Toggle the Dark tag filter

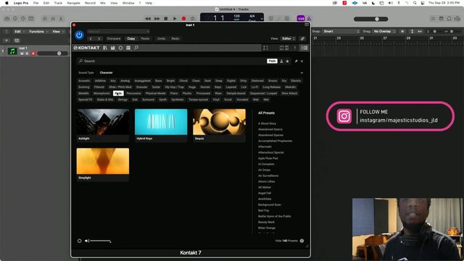[208, 80]
